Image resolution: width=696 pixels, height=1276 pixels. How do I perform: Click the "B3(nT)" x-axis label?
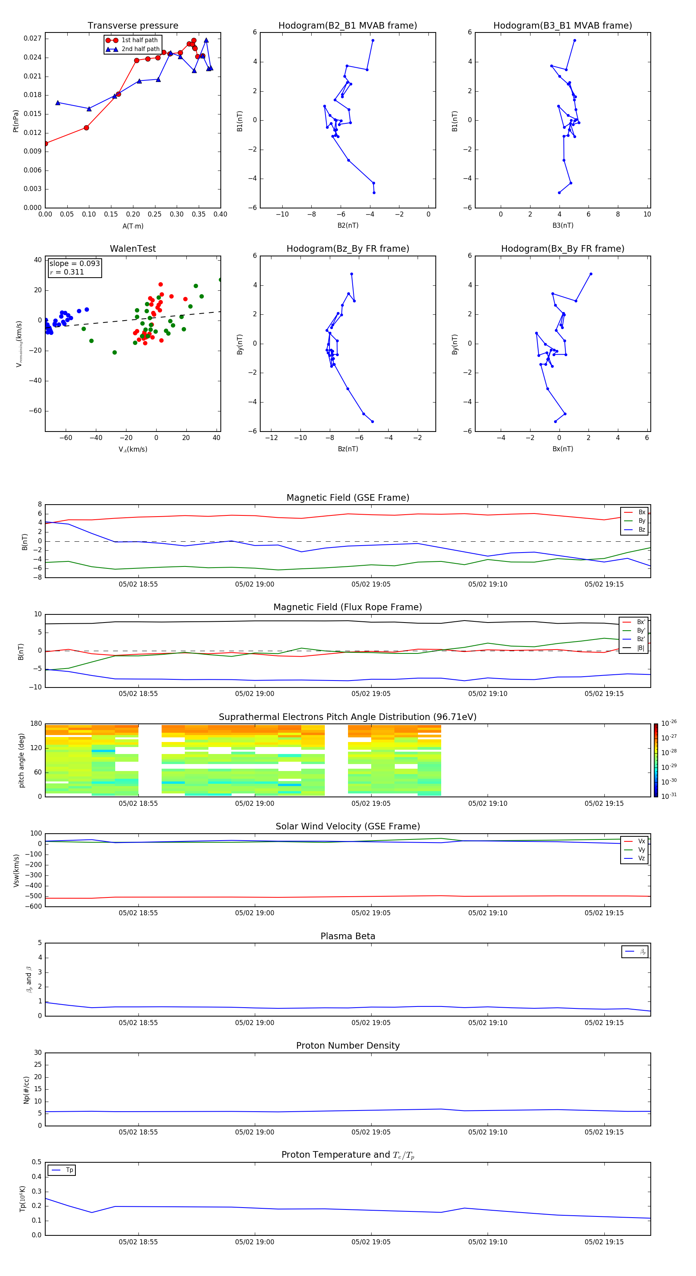click(563, 225)
